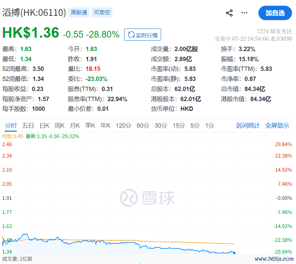Click the 总市值 84.34亿 value
This screenshot has width=296, height=264.
coord(255,89)
